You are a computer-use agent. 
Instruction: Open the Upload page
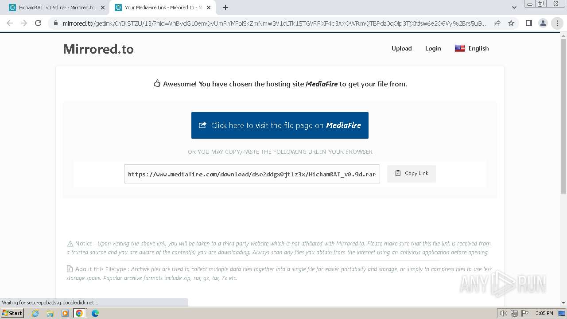pos(401,48)
